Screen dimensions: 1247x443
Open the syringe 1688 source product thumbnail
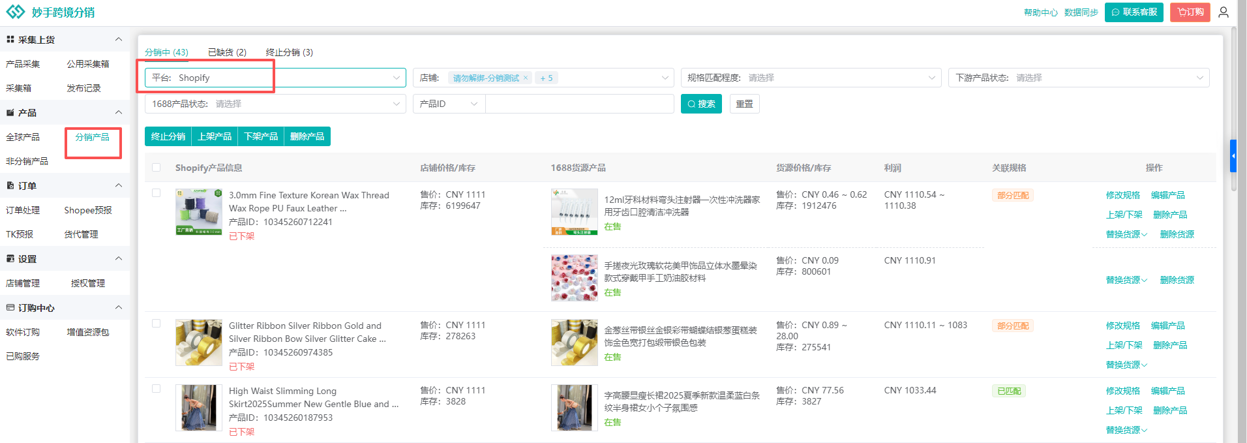(574, 212)
